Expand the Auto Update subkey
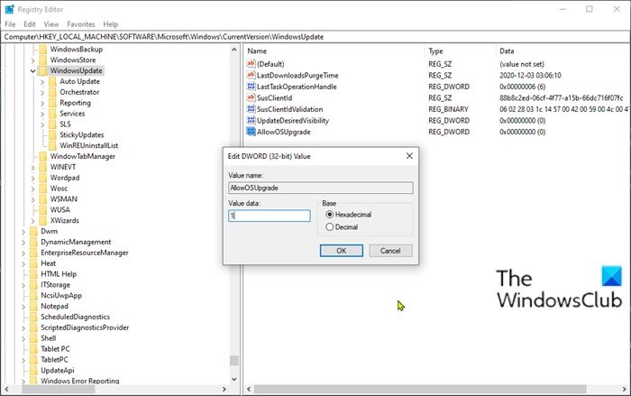This screenshot has width=631, height=396. 42,82
